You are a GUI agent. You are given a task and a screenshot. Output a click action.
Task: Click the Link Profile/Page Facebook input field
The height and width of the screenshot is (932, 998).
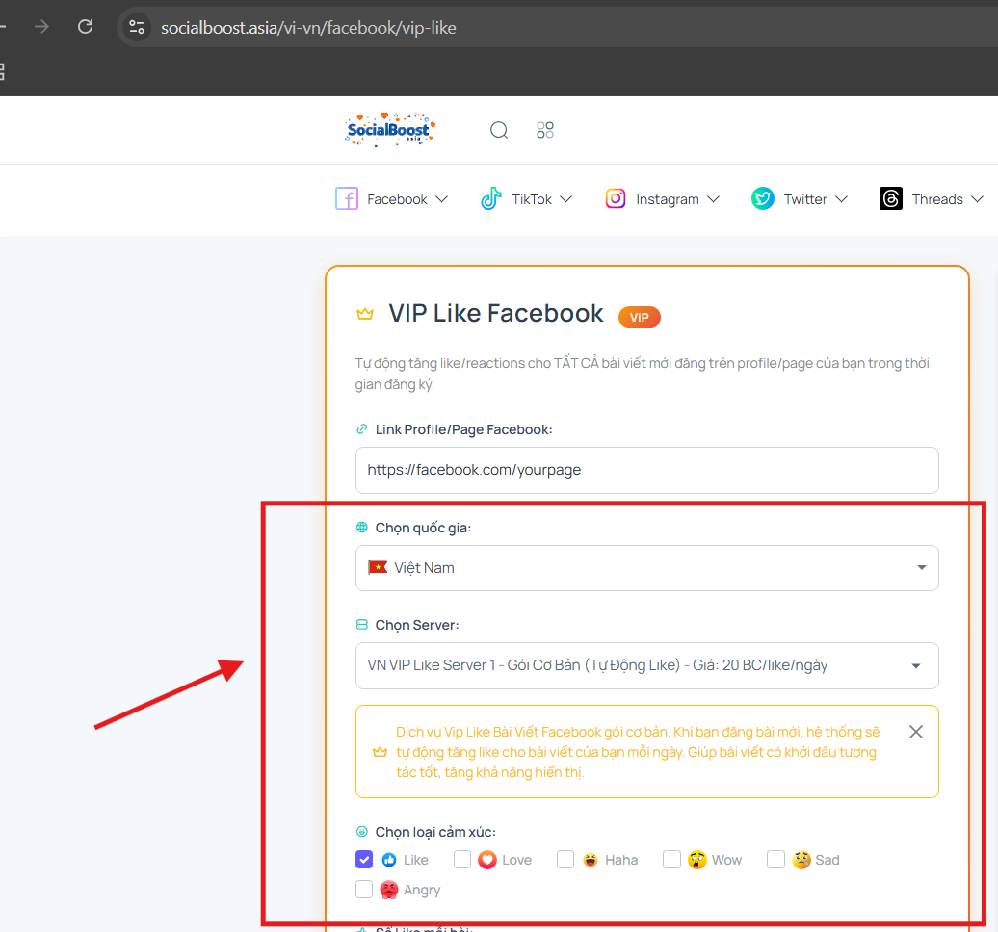[x=646, y=470]
